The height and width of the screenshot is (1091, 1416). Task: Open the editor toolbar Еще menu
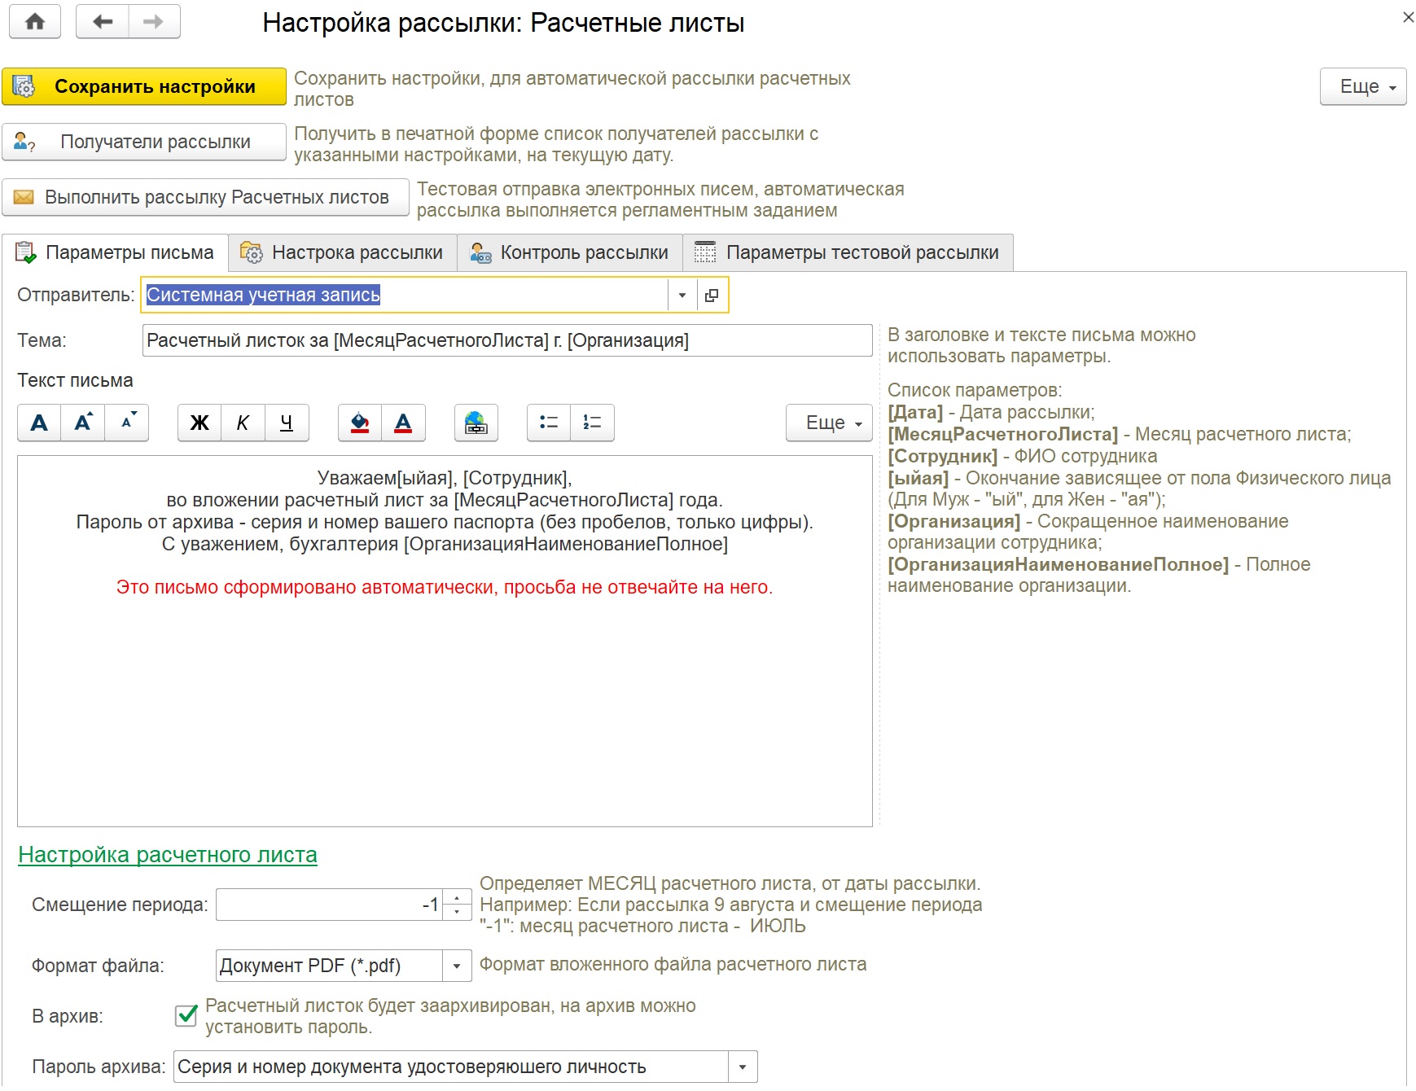(x=829, y=423)
